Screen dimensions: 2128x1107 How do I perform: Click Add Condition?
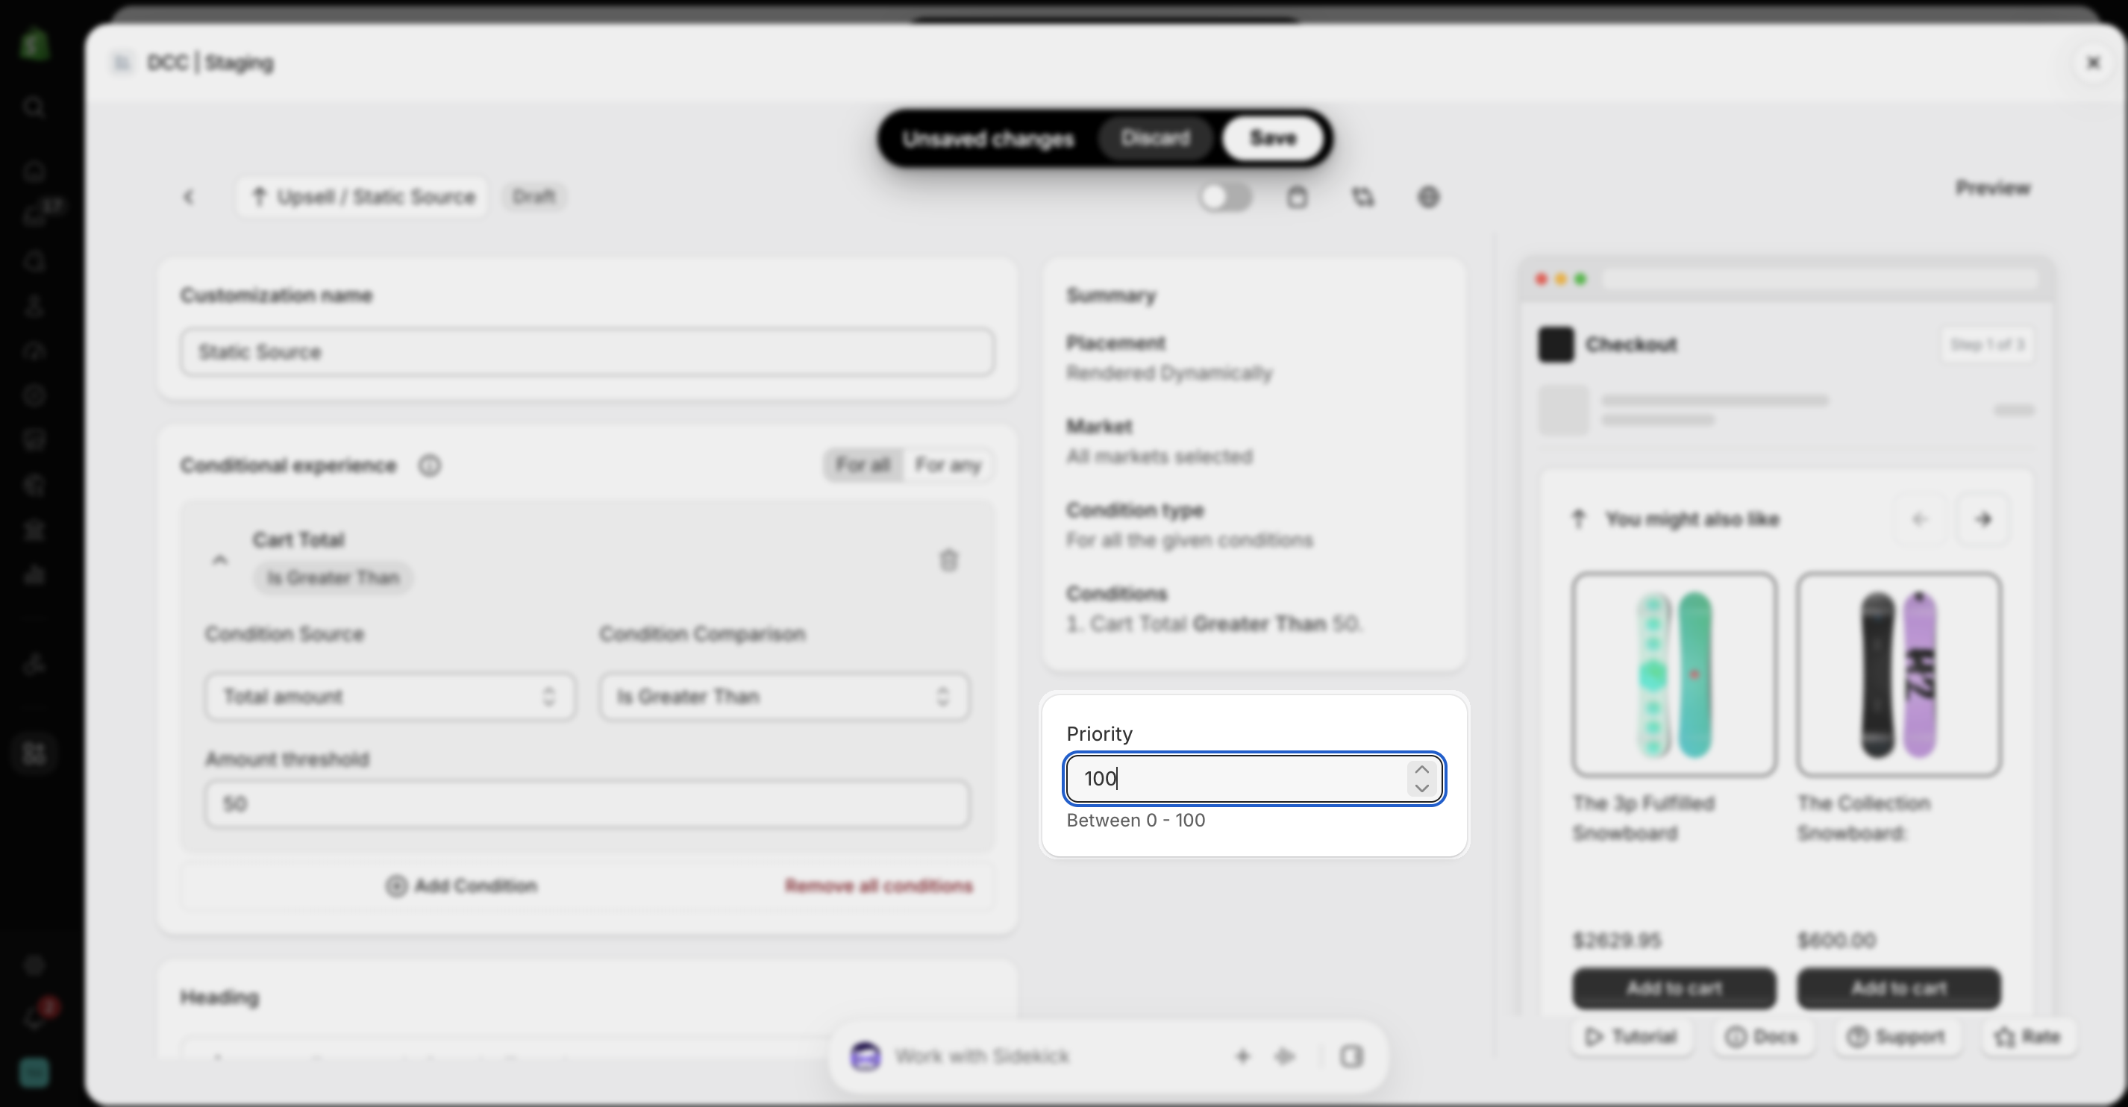[x=461, y=885]
